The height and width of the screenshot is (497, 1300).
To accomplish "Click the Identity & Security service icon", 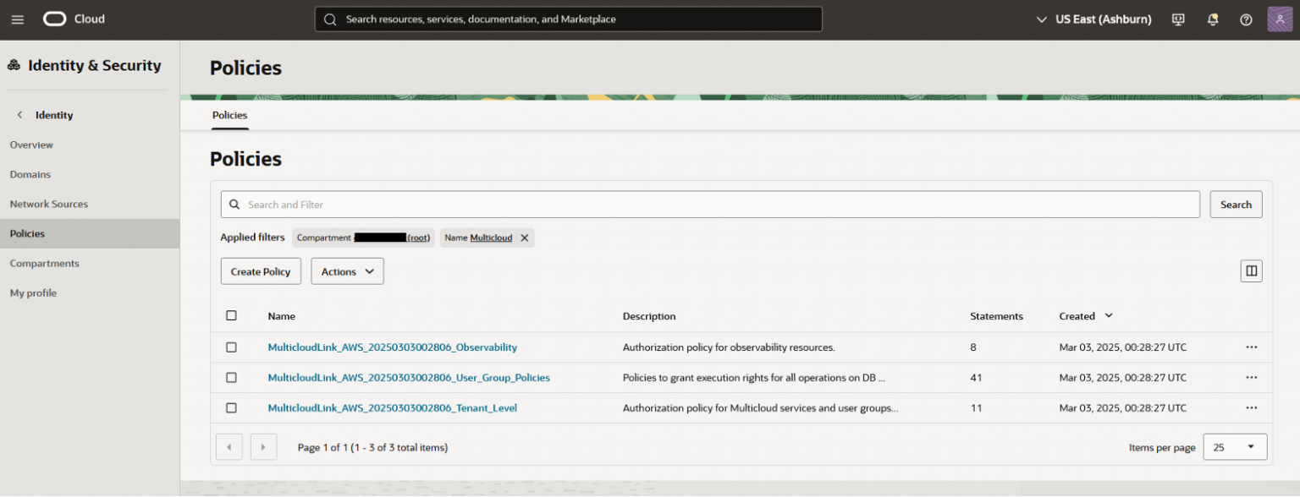I will click(14, 66).
